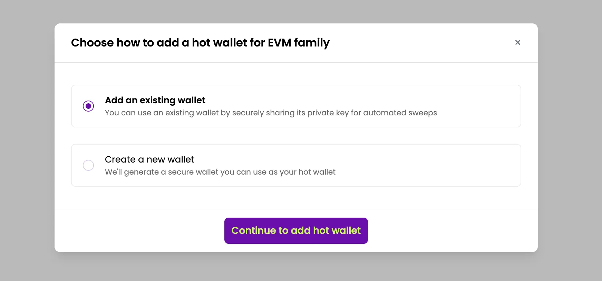Click the gray backdrop right of the dialog
The height and width of the screenshot is (281, 602).
[x=570, y=138]
